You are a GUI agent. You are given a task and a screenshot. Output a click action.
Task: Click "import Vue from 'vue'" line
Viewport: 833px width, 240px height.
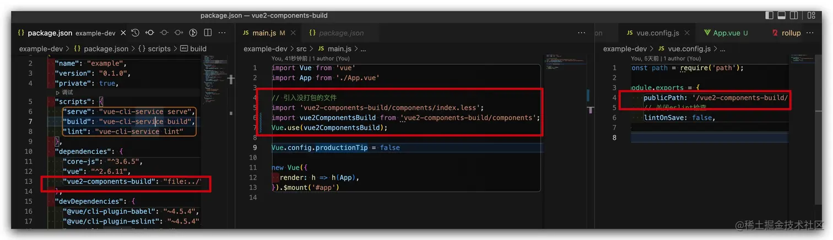[x=313, y=68]
